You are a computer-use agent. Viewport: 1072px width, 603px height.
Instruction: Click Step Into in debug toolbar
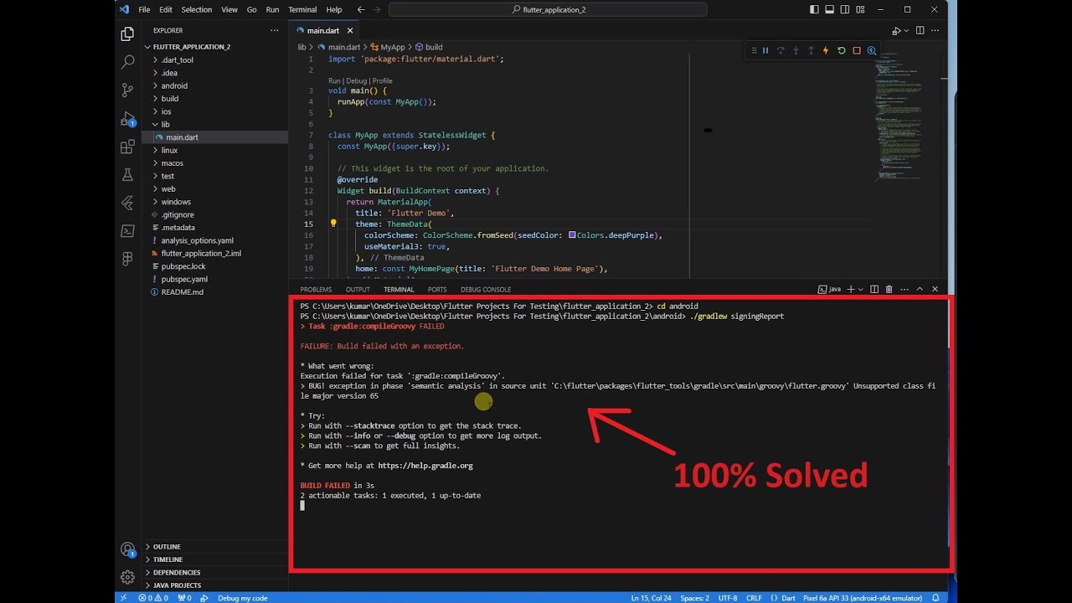tap(796, 50)
